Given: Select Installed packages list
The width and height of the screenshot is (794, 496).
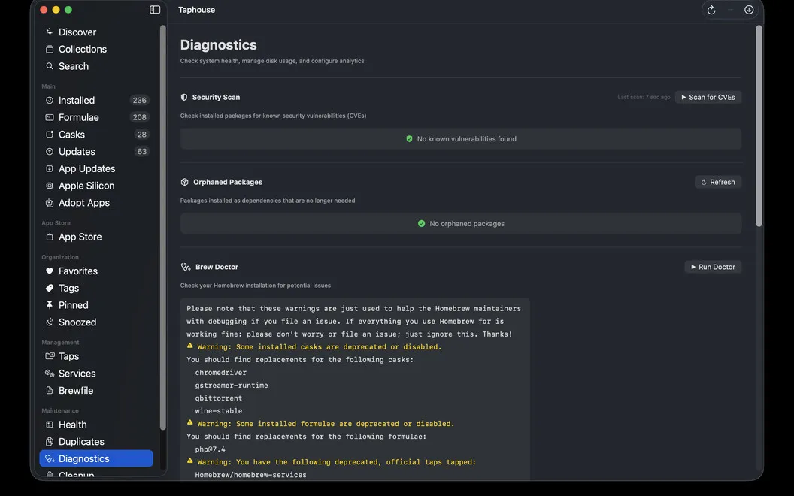Looking at the screenshot, I should 96,100.
